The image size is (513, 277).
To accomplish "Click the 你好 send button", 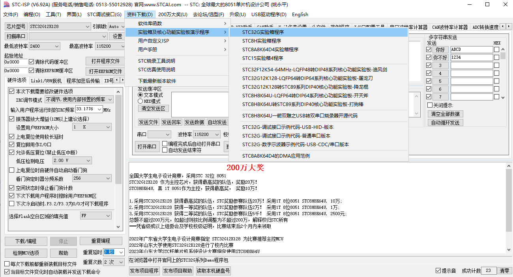I will tap(440, 50).
